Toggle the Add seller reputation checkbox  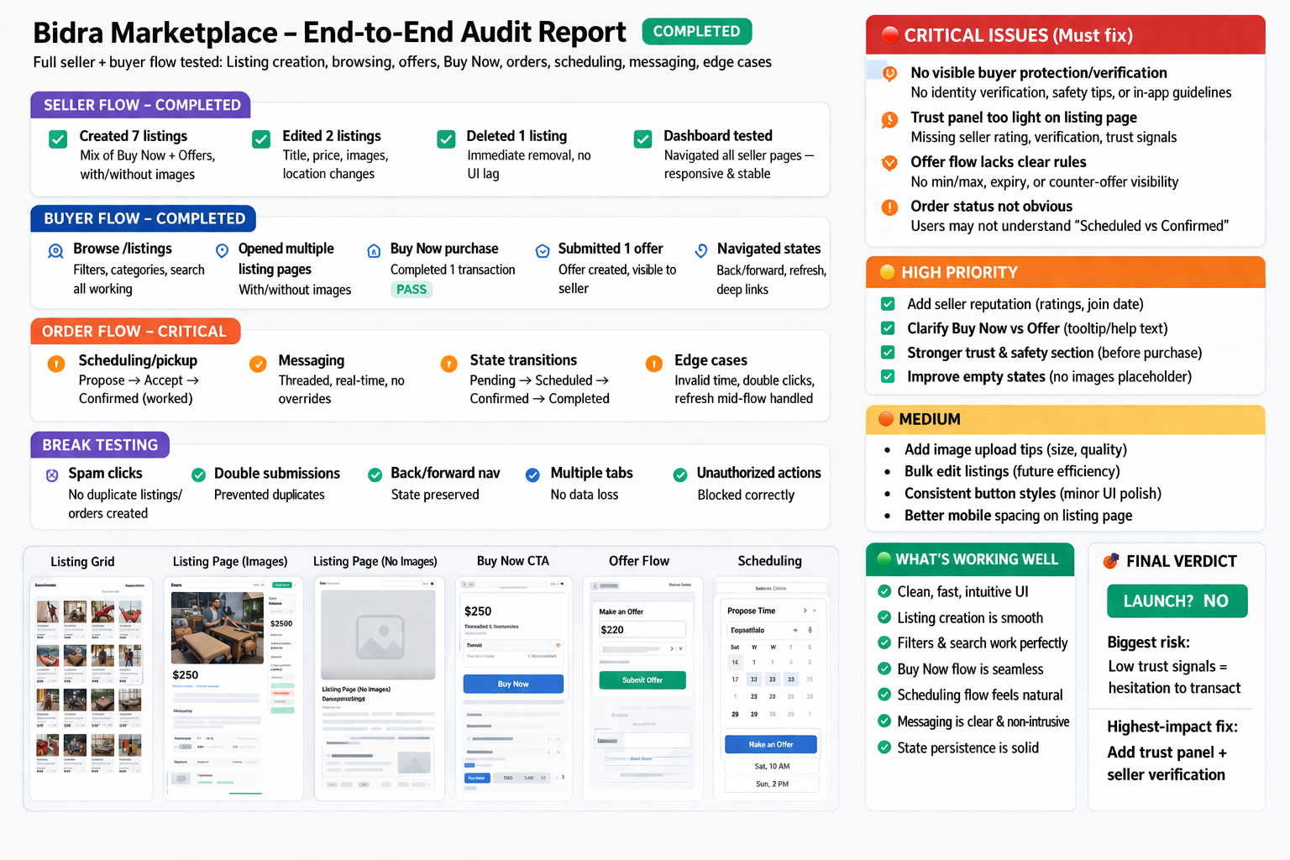888,304
